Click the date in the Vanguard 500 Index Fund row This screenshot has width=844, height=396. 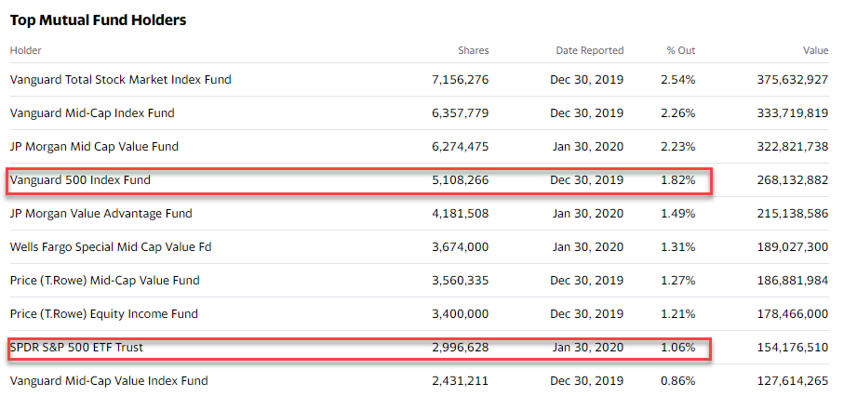coord(587,180)
